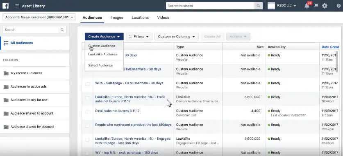This screenshot has height=156, width=343.
Task: Click the 4,400 size value
Action: point(256,111)
